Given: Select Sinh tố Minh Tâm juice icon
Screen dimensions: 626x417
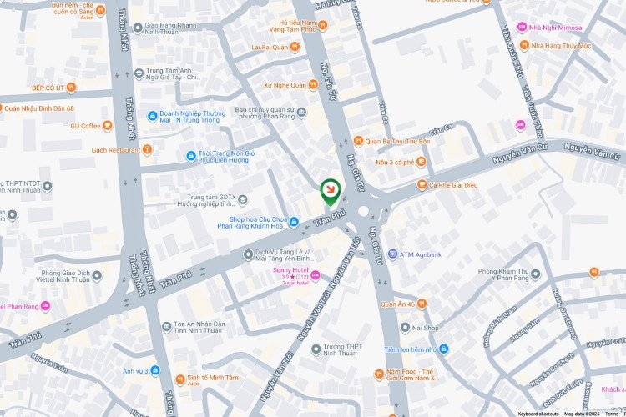Looking at the screenshot, I should click(180, 379).
